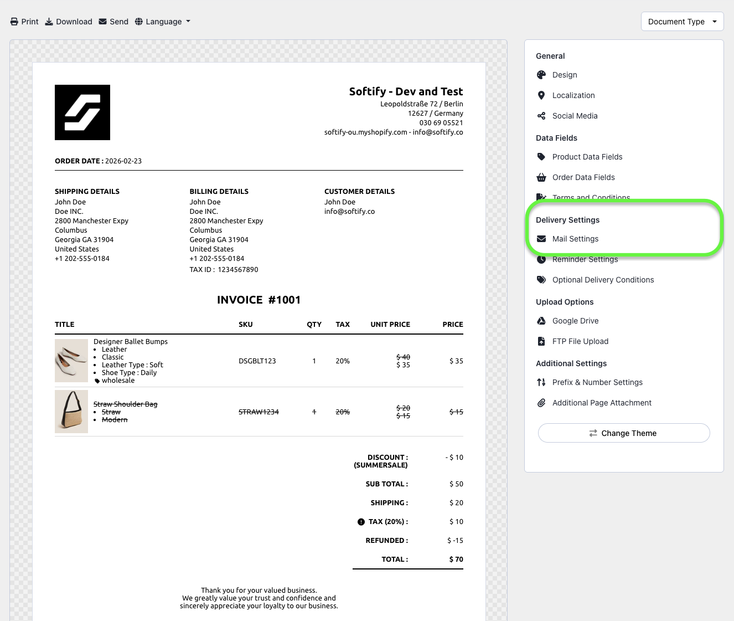Click the Design palette icon
The image size is (734, 621).
click(x=541, y=75)
